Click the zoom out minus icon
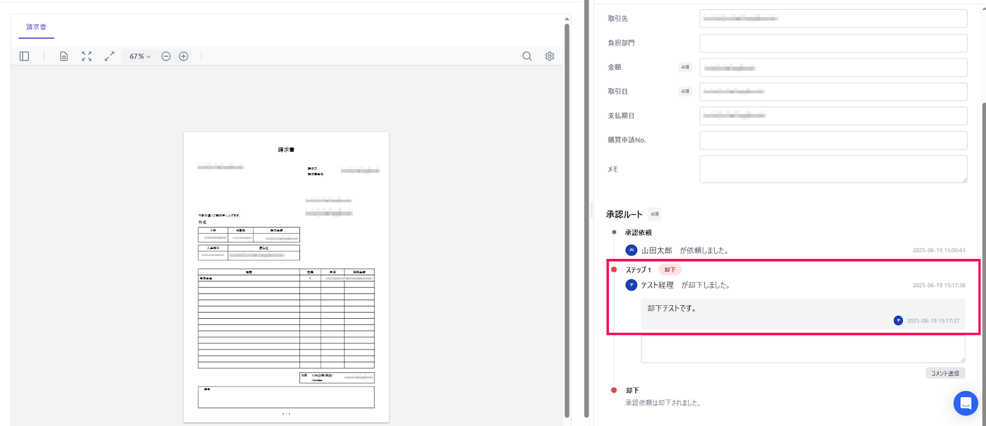 [x=166, y=56]
